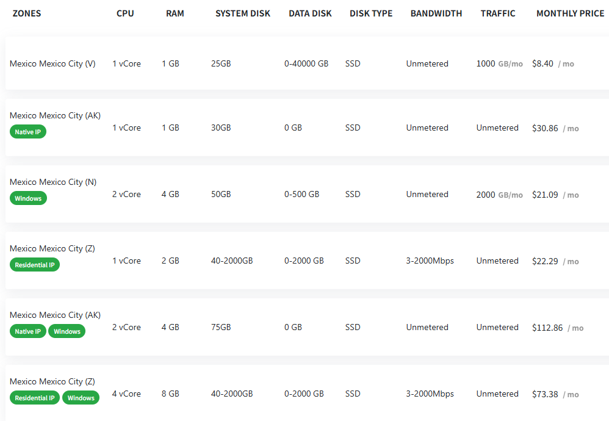Image resolution: width=609 pixels, height=421 pixels.
Task: Click the 8 GB RAM value
Action: click(170, 394)
